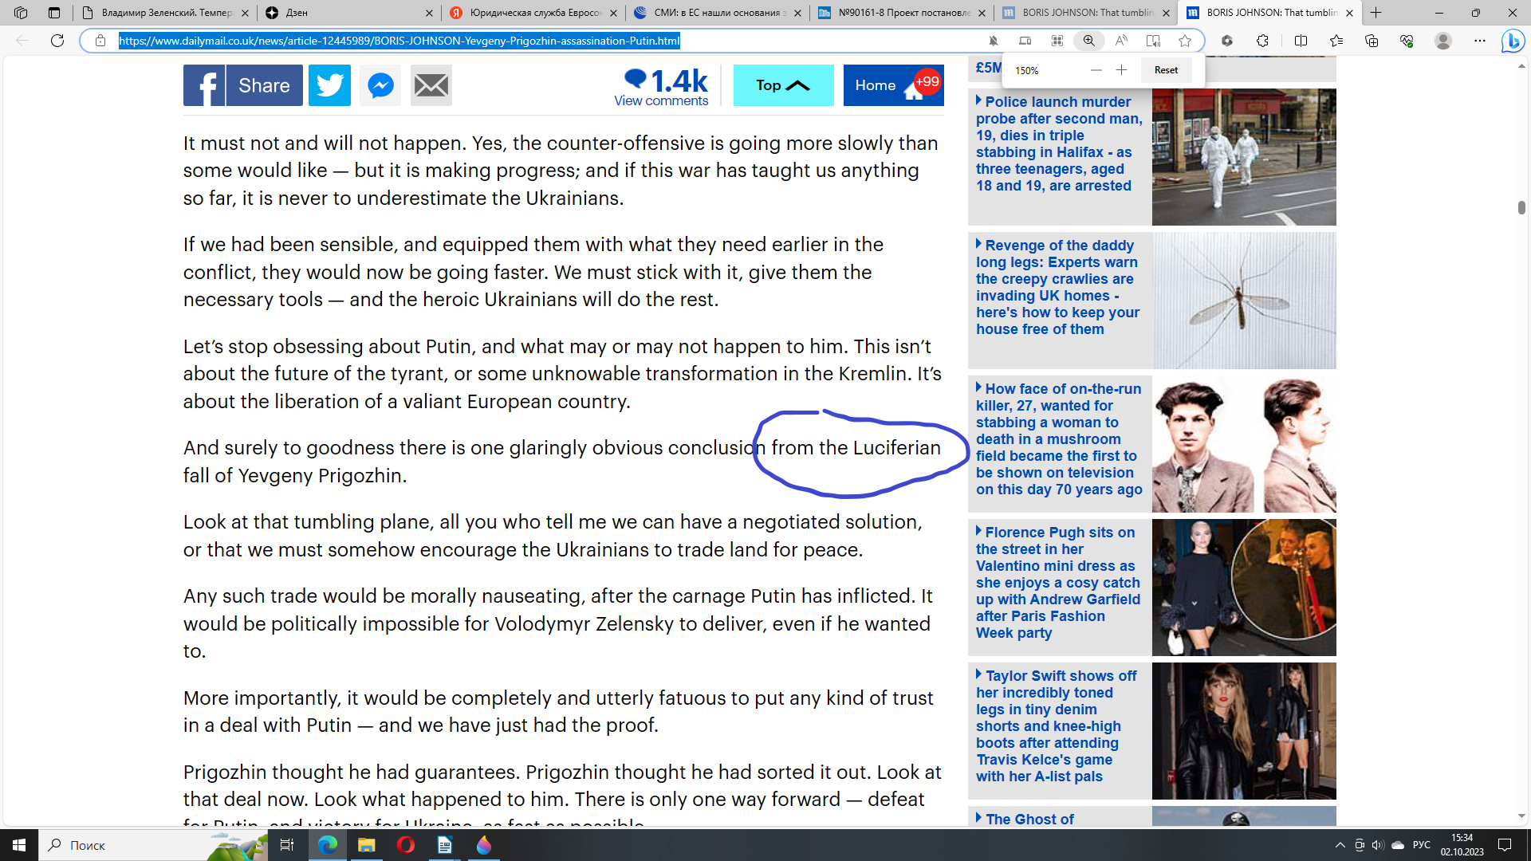Click Taylor Swift photo thumbnail
Viewport: 1531px width, 861px height.
tap(1244, 731)
